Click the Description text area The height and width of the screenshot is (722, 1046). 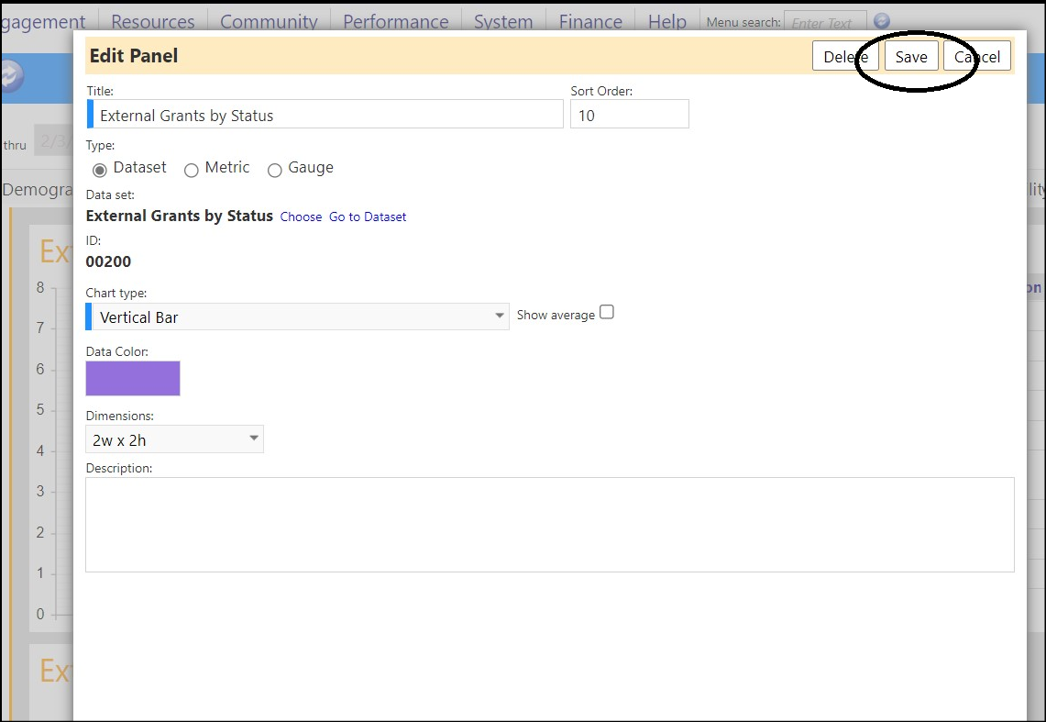[x=550, y=525]
